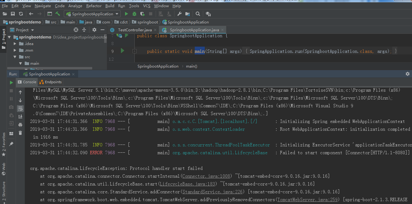The height and width of the screenshot is (204, 412).
Task: Open Project Structure toolbar icon
Action: coord(188,14)
